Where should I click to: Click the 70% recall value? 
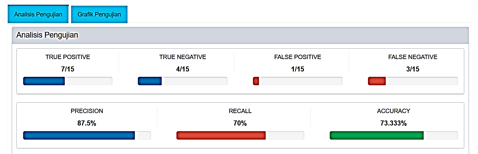point(240,123)
